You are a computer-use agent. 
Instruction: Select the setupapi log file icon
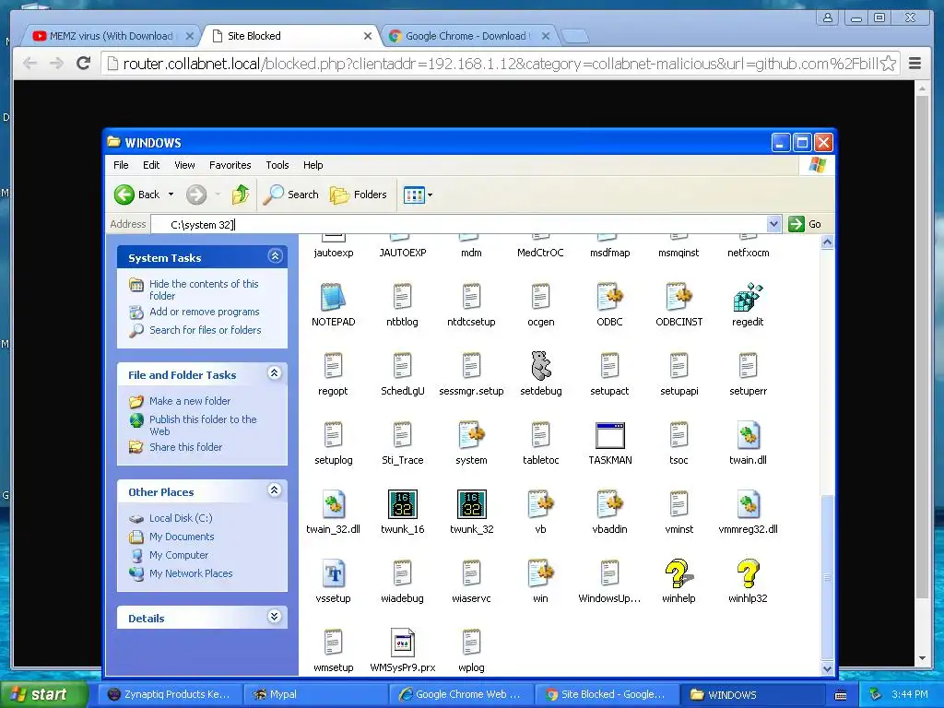[679, 365]
